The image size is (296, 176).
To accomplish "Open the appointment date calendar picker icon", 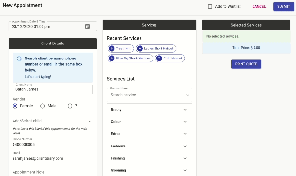I will tap(87, 26).
